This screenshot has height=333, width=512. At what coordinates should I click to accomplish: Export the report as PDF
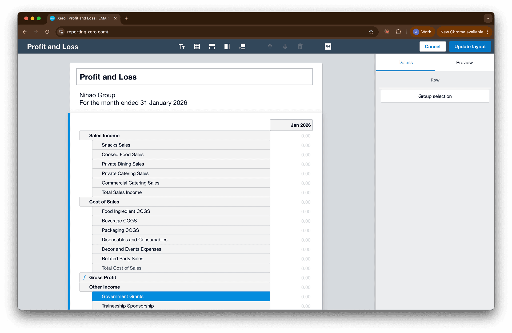tap(328, 46)
